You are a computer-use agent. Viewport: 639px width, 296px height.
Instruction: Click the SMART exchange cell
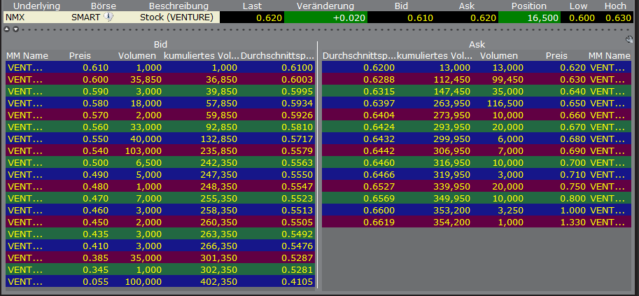tap(85, 17)
